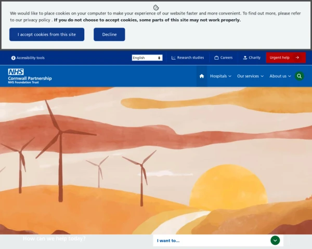312x249 pixels.
Task: Click the NHS Cornwall Partnership logo
Action: [30, 76]
